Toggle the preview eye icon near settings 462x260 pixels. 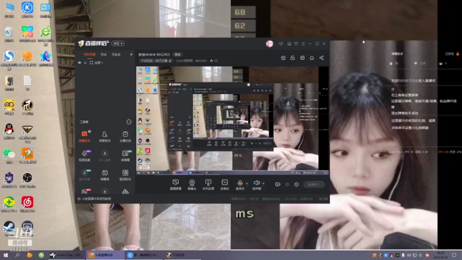[x=287, y=184]
